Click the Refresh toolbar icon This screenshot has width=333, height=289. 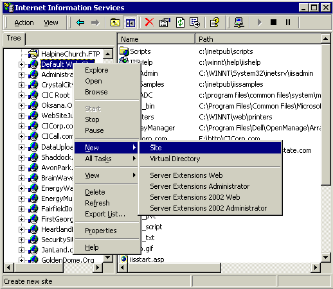(180, 22)
